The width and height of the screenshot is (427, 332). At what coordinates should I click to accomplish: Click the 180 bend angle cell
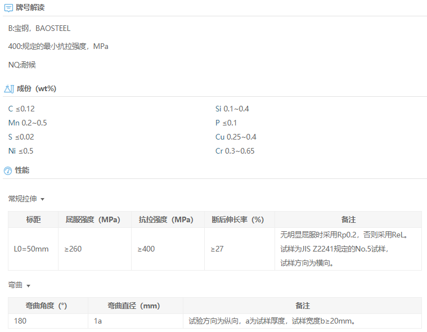click(48, 321)
